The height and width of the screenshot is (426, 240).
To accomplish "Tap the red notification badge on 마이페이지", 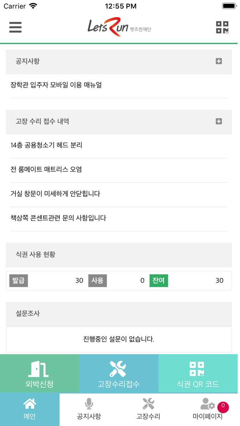I will (x=223, y=407).
